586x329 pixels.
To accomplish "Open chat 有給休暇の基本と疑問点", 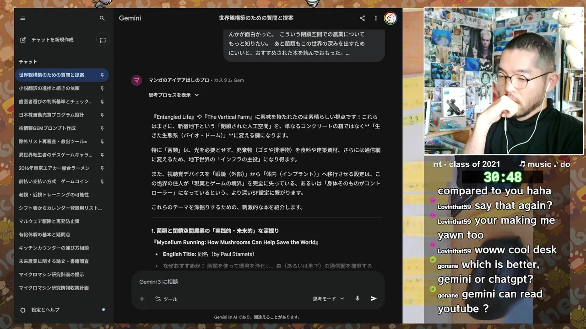I will tap(44, 234).
